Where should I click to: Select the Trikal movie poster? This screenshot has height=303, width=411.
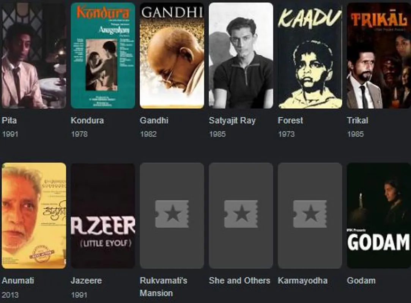click(379, 55)
